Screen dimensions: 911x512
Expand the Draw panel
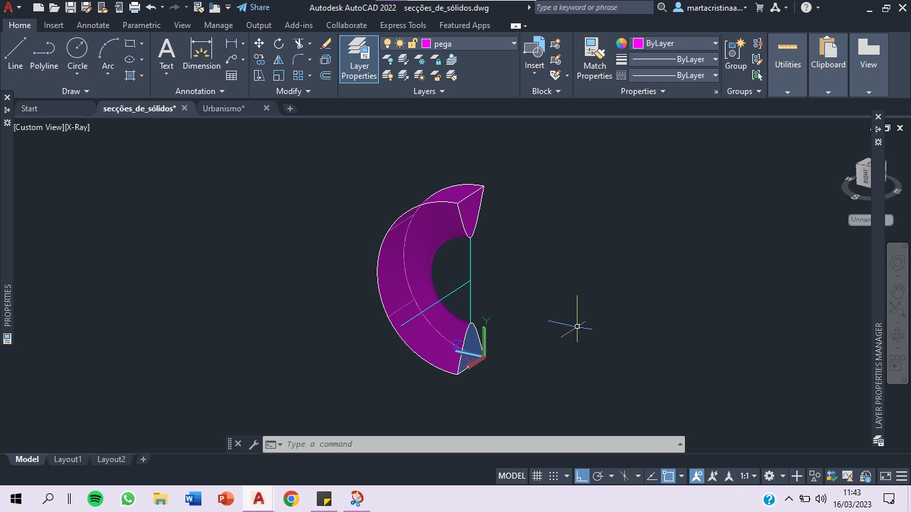coord(75,91)
